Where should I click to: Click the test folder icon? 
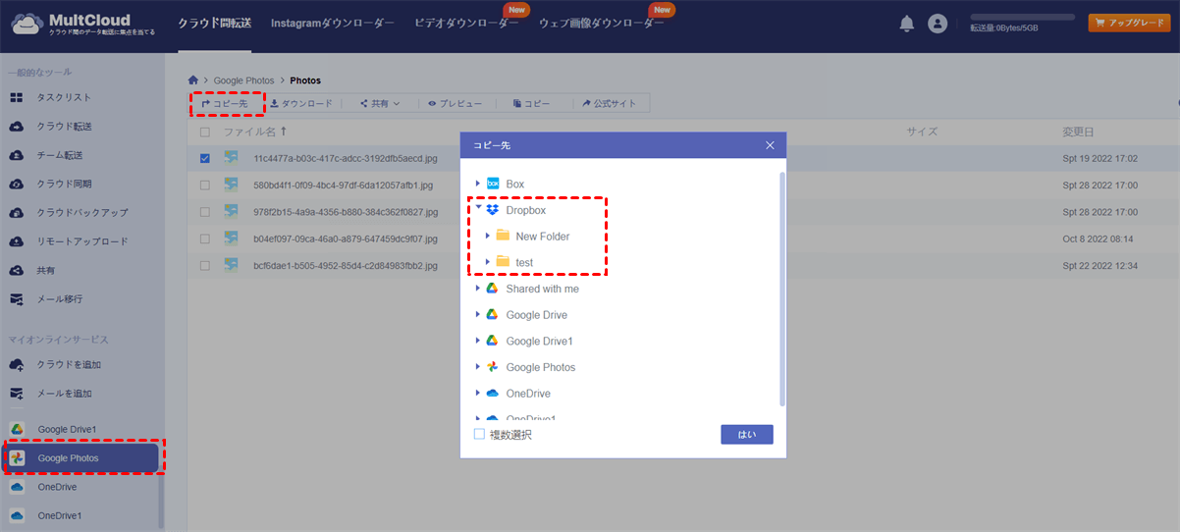(503, 262)
